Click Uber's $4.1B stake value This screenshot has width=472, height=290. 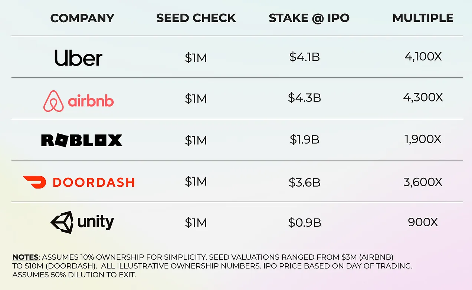(x=305, y=57)
